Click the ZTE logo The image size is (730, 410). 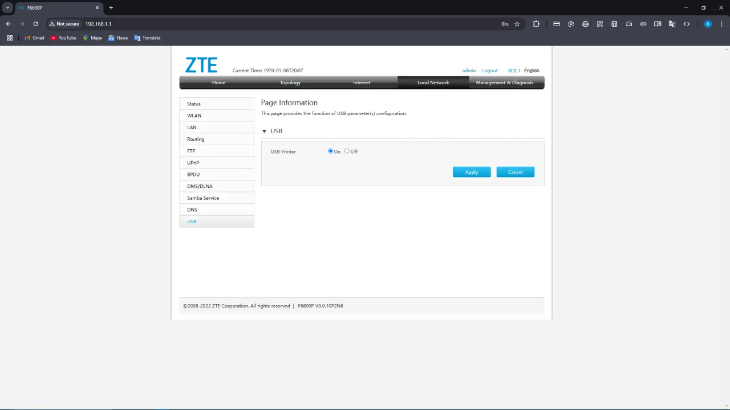click(201, 65)
